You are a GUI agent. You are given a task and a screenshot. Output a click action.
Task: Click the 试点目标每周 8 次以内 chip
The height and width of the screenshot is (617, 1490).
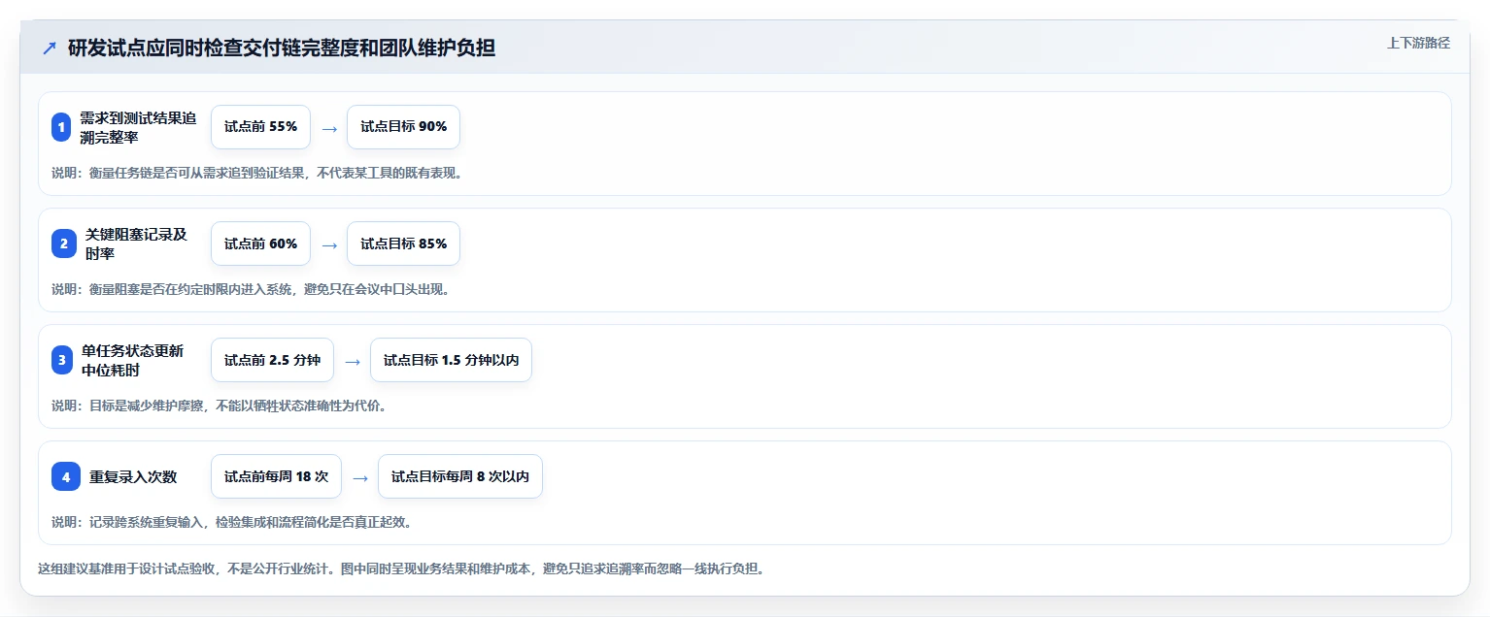459,476
